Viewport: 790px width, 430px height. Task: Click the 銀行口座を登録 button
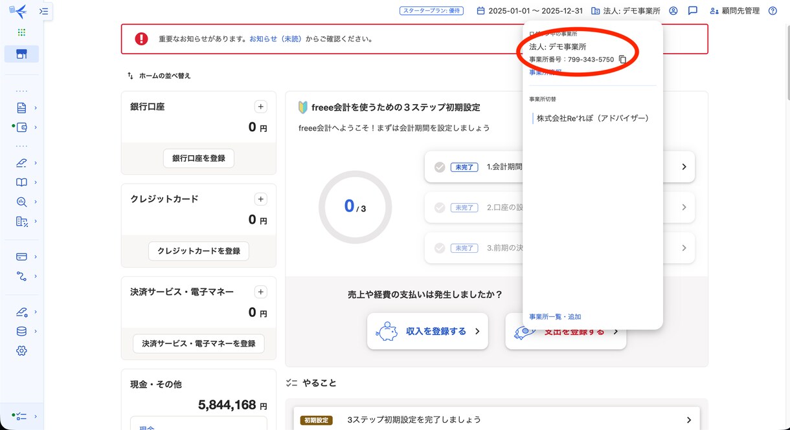click(x=199, y=158)
